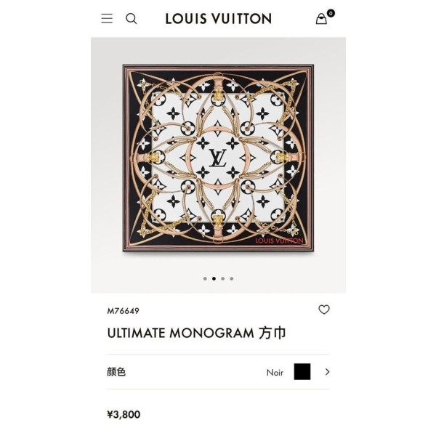Add scarf to wishlist with heart icon
The height and width of the screenshot is (436, 436).
tap(324, 310)
